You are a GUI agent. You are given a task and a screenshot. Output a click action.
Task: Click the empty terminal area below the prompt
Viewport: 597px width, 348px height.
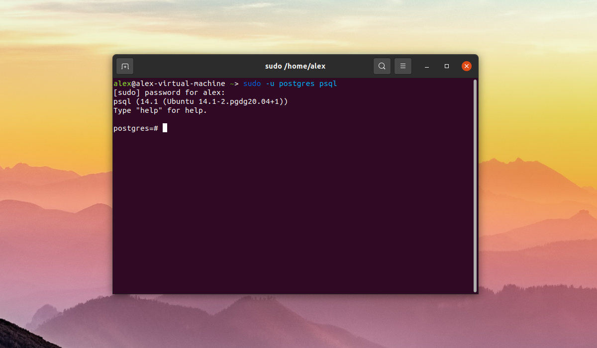coord(294,214)
